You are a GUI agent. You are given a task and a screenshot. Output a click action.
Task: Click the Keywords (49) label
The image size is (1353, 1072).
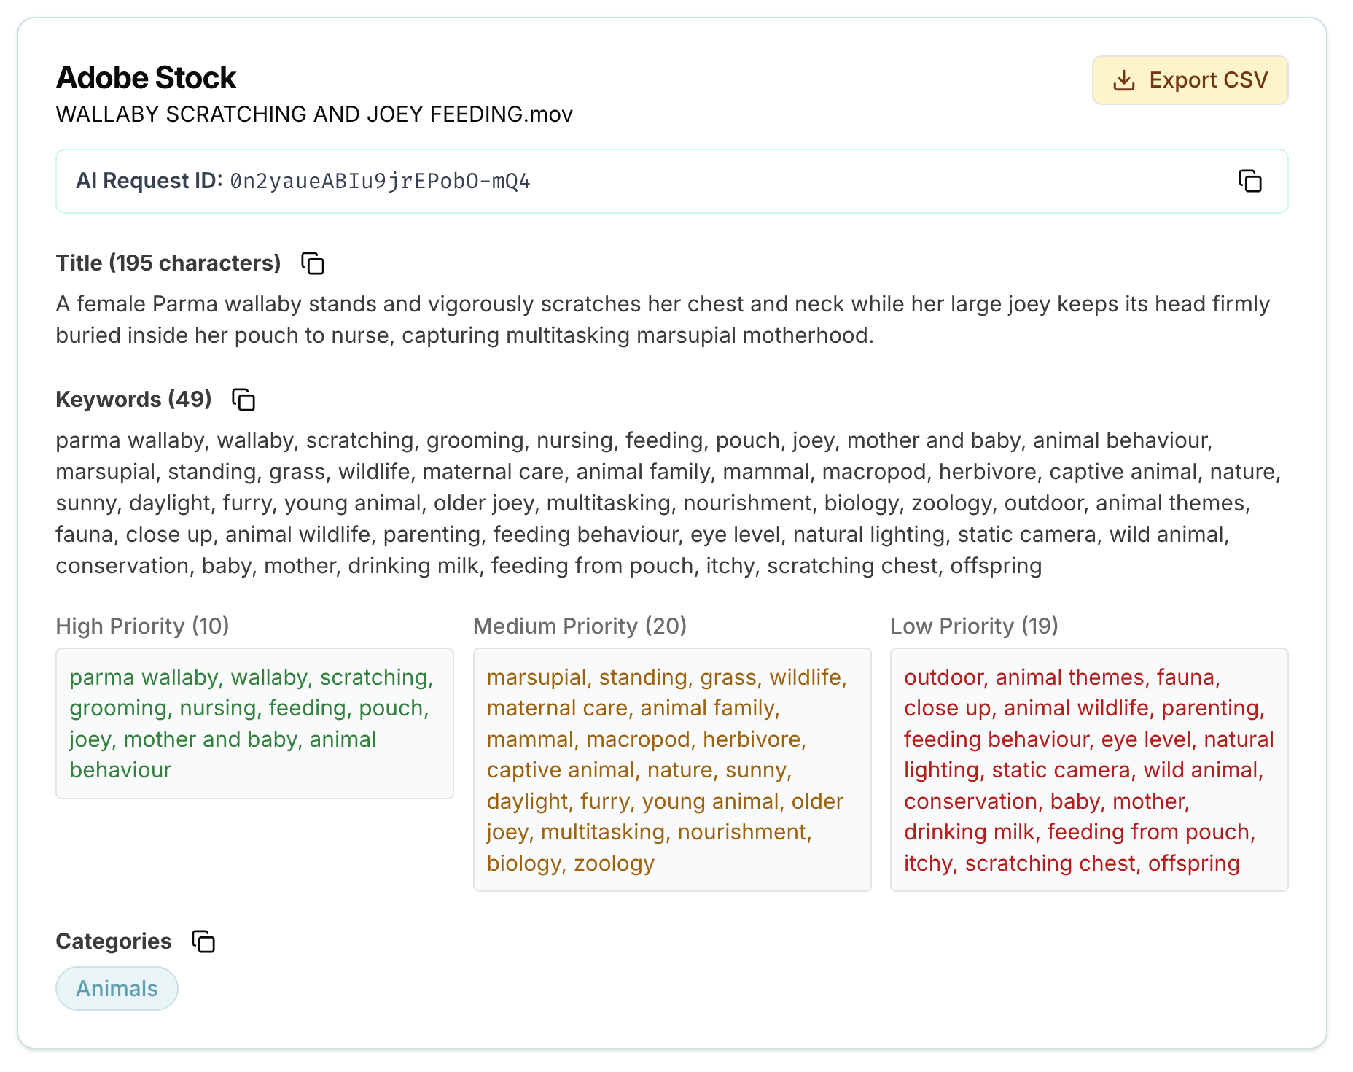pos(134,400)
